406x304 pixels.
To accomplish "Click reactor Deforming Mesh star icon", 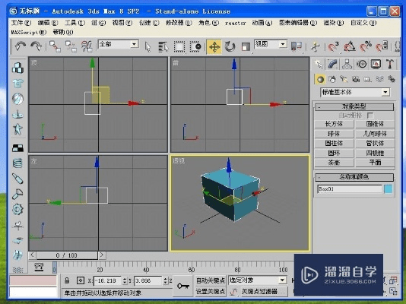I will (17, 129).
